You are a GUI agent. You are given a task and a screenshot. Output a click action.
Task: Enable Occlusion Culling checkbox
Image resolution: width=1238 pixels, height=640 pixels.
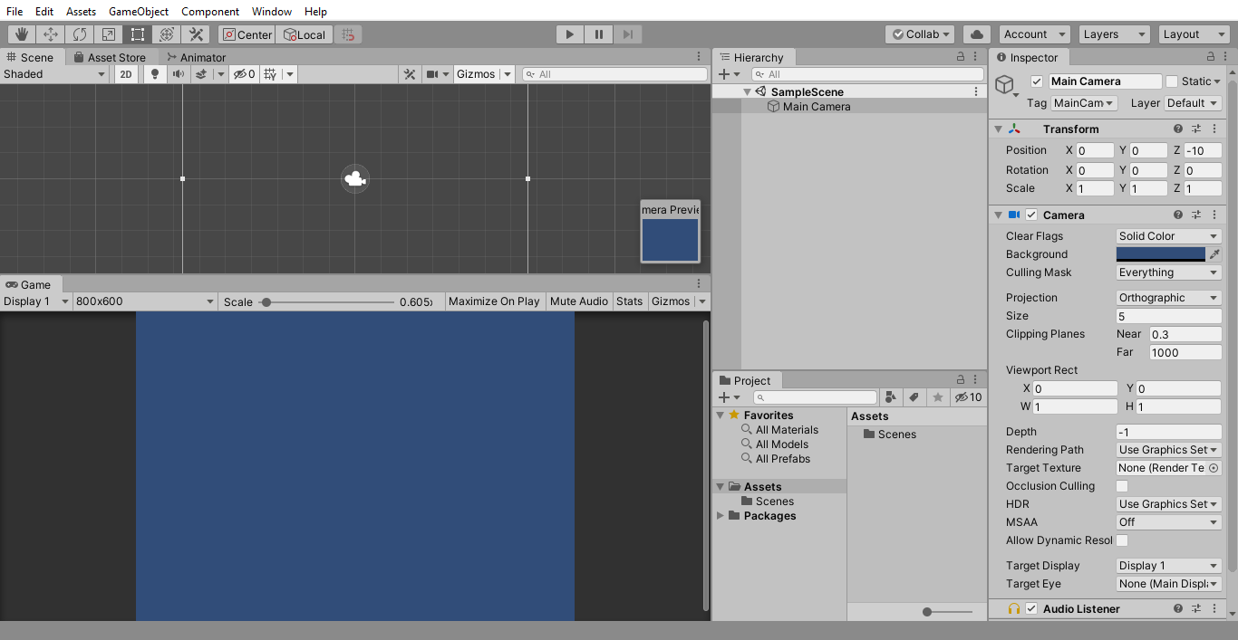click(1122, 486)
